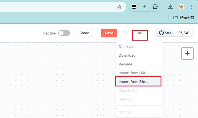Select Rename from the dropdown menu
The width and height of the screenshot is (198, 118).
pyautogui.click(x=125, y=64)
